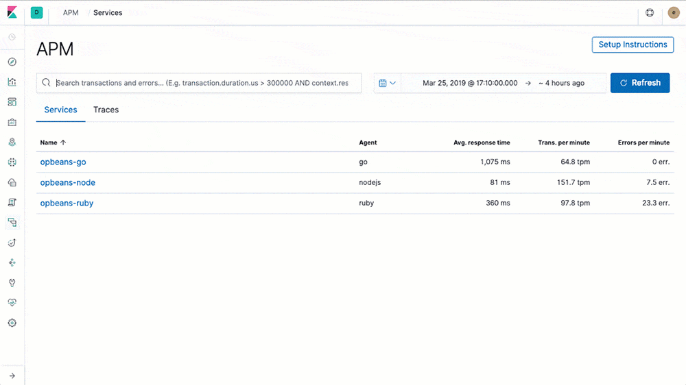Image resolution: width=686 pixels, height=385 pixels.
Task: Click the Kibana logo
Action: tap(12, 13)
